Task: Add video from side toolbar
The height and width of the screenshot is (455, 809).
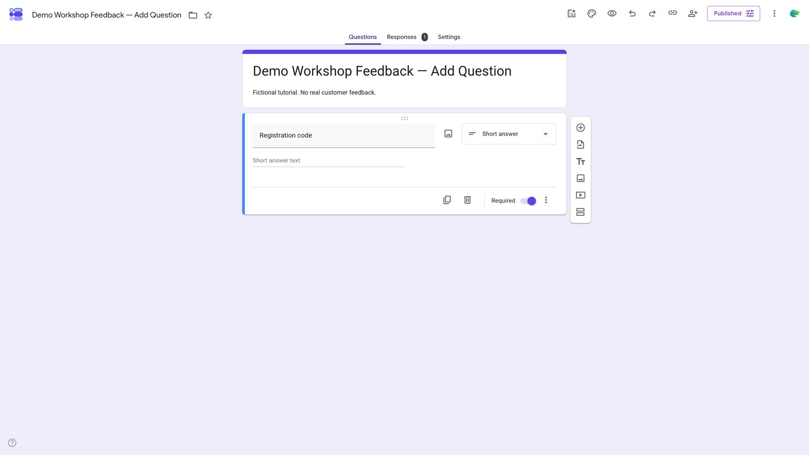Action: [x=580, y=195]
